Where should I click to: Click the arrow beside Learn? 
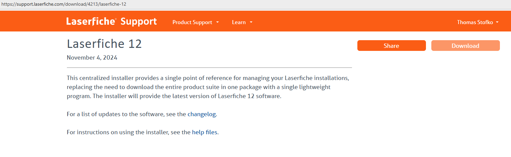click(251, 22)
